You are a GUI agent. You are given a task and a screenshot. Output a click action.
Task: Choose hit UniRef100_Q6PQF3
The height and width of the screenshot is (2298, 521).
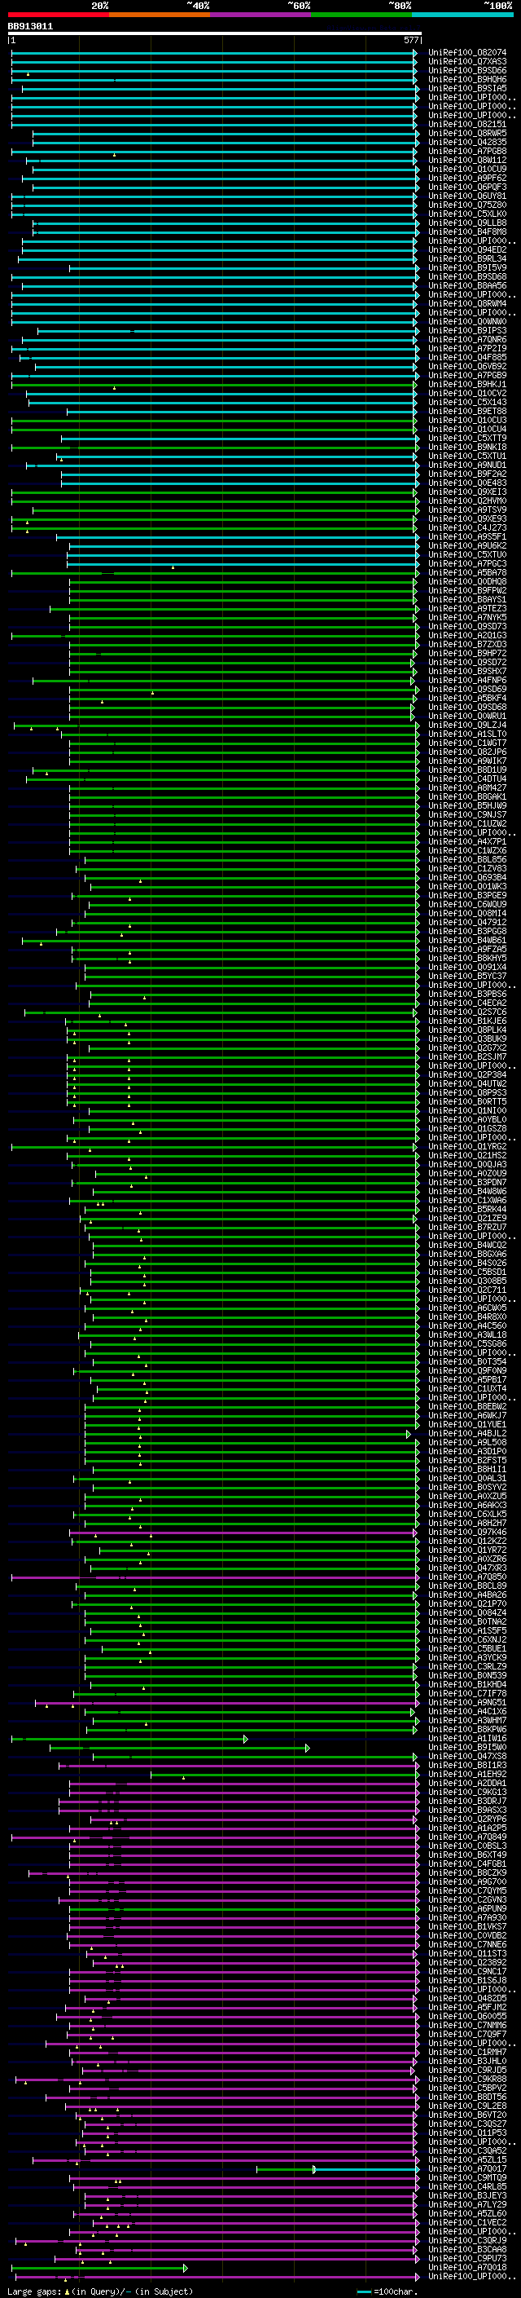coord(467,187)
